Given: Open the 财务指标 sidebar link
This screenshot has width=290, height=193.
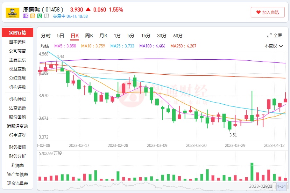Looking at the screenshot, I should (x=17, y=147).
